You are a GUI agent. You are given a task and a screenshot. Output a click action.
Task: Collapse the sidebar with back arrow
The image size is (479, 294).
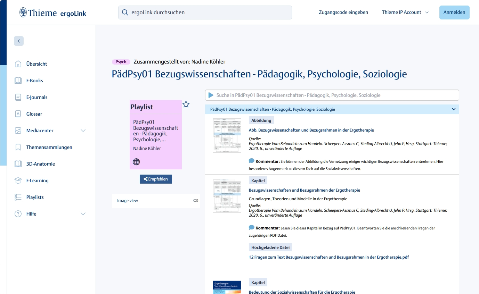(19, 41)
